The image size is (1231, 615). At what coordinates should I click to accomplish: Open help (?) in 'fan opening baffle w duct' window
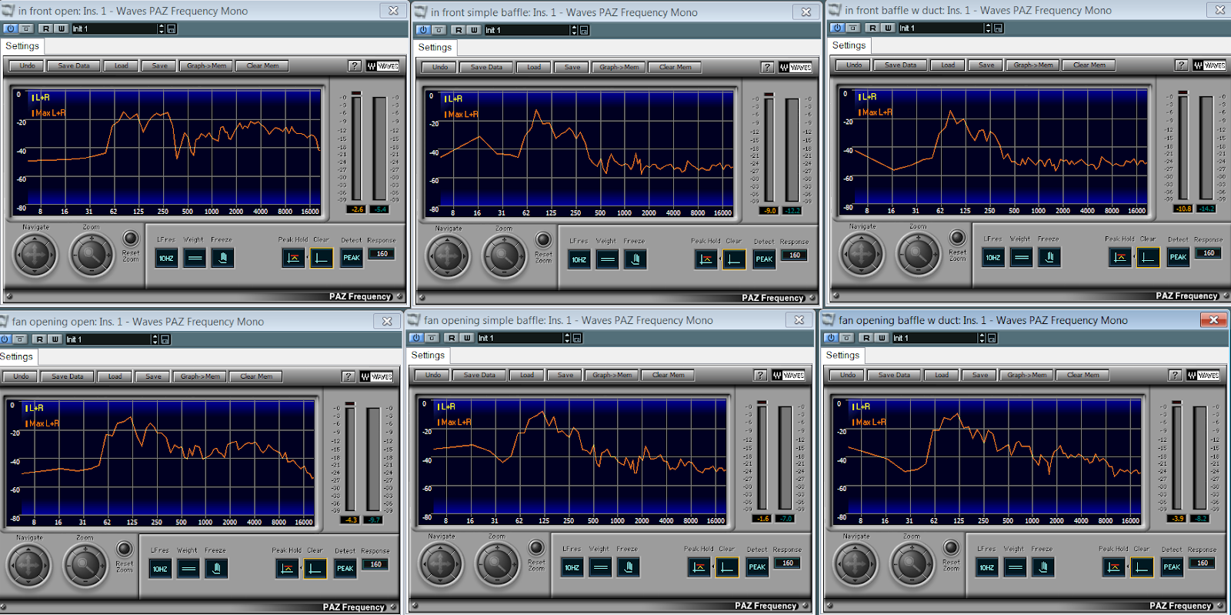(1175, 376)
